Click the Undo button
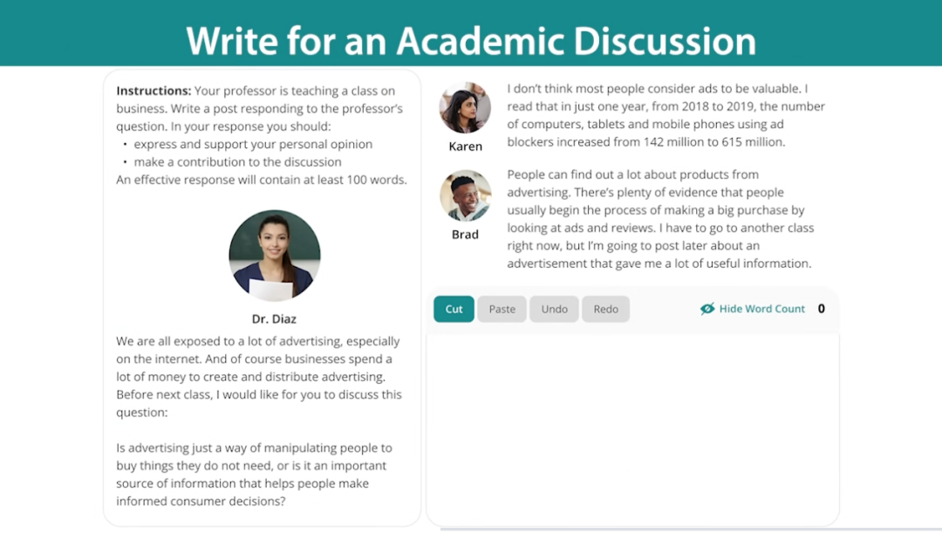 coord(554,309)
